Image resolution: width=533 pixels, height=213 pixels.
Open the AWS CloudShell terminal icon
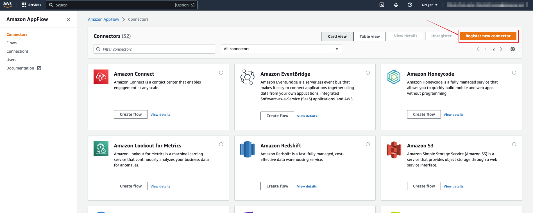(x=382, y=5)
